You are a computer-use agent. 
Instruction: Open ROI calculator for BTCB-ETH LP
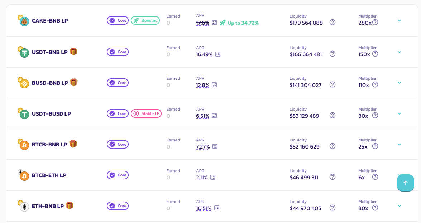tap(213, 178)
